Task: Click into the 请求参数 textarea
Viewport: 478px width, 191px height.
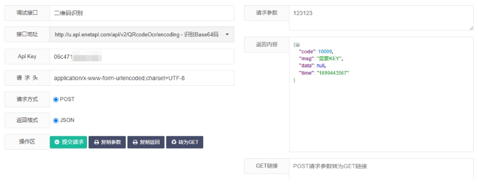Action: [381, 18]
